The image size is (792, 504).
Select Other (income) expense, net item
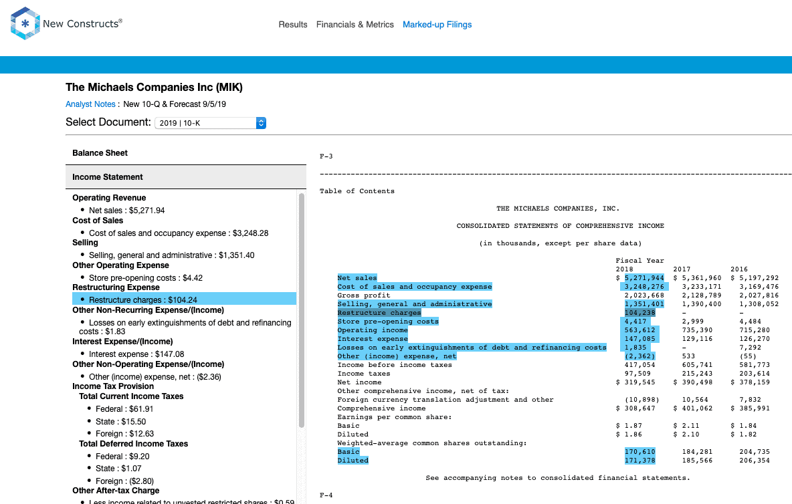click(x=155, y=377)
